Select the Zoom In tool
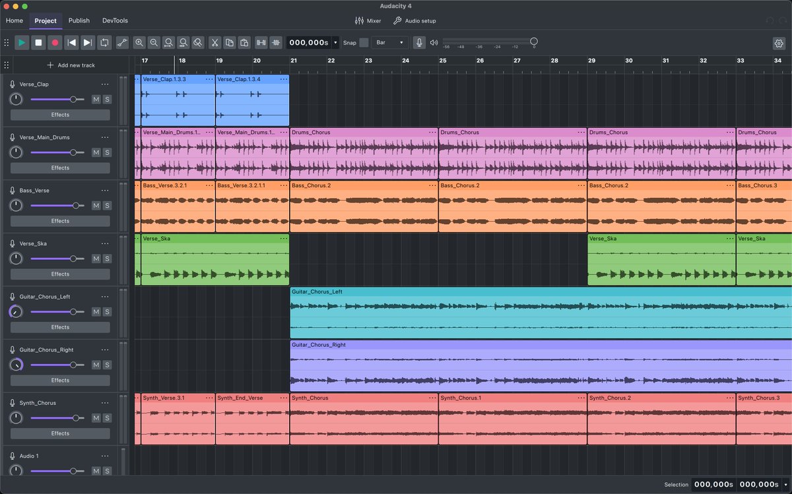The image size is (792, 494). point(139,42)
